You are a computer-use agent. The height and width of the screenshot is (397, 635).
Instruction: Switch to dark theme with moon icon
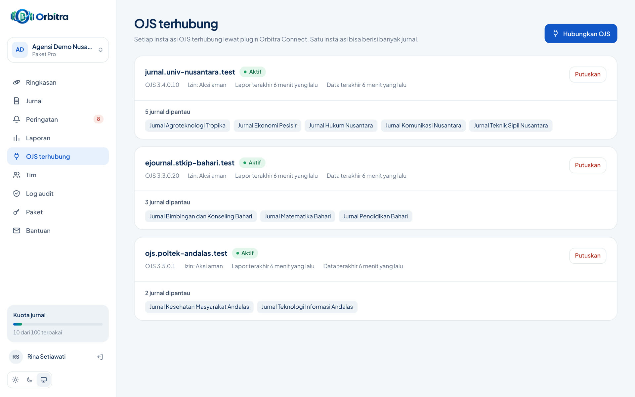(x=29, y=380)
